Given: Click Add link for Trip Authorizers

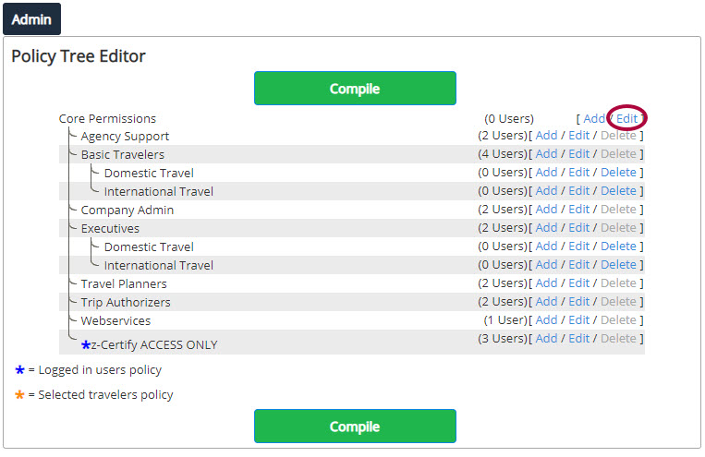Looking at the screenshot, I should click(x=546, y=301).
